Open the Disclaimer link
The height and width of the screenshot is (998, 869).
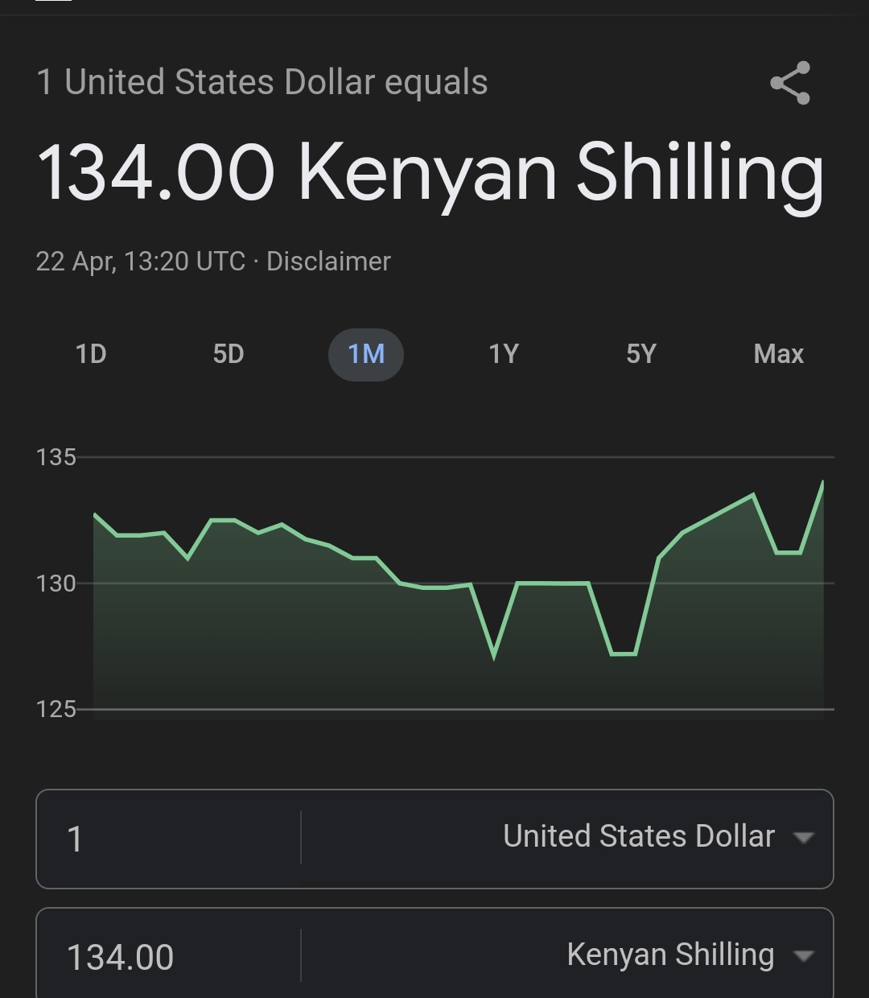click(x=328, y=262)
